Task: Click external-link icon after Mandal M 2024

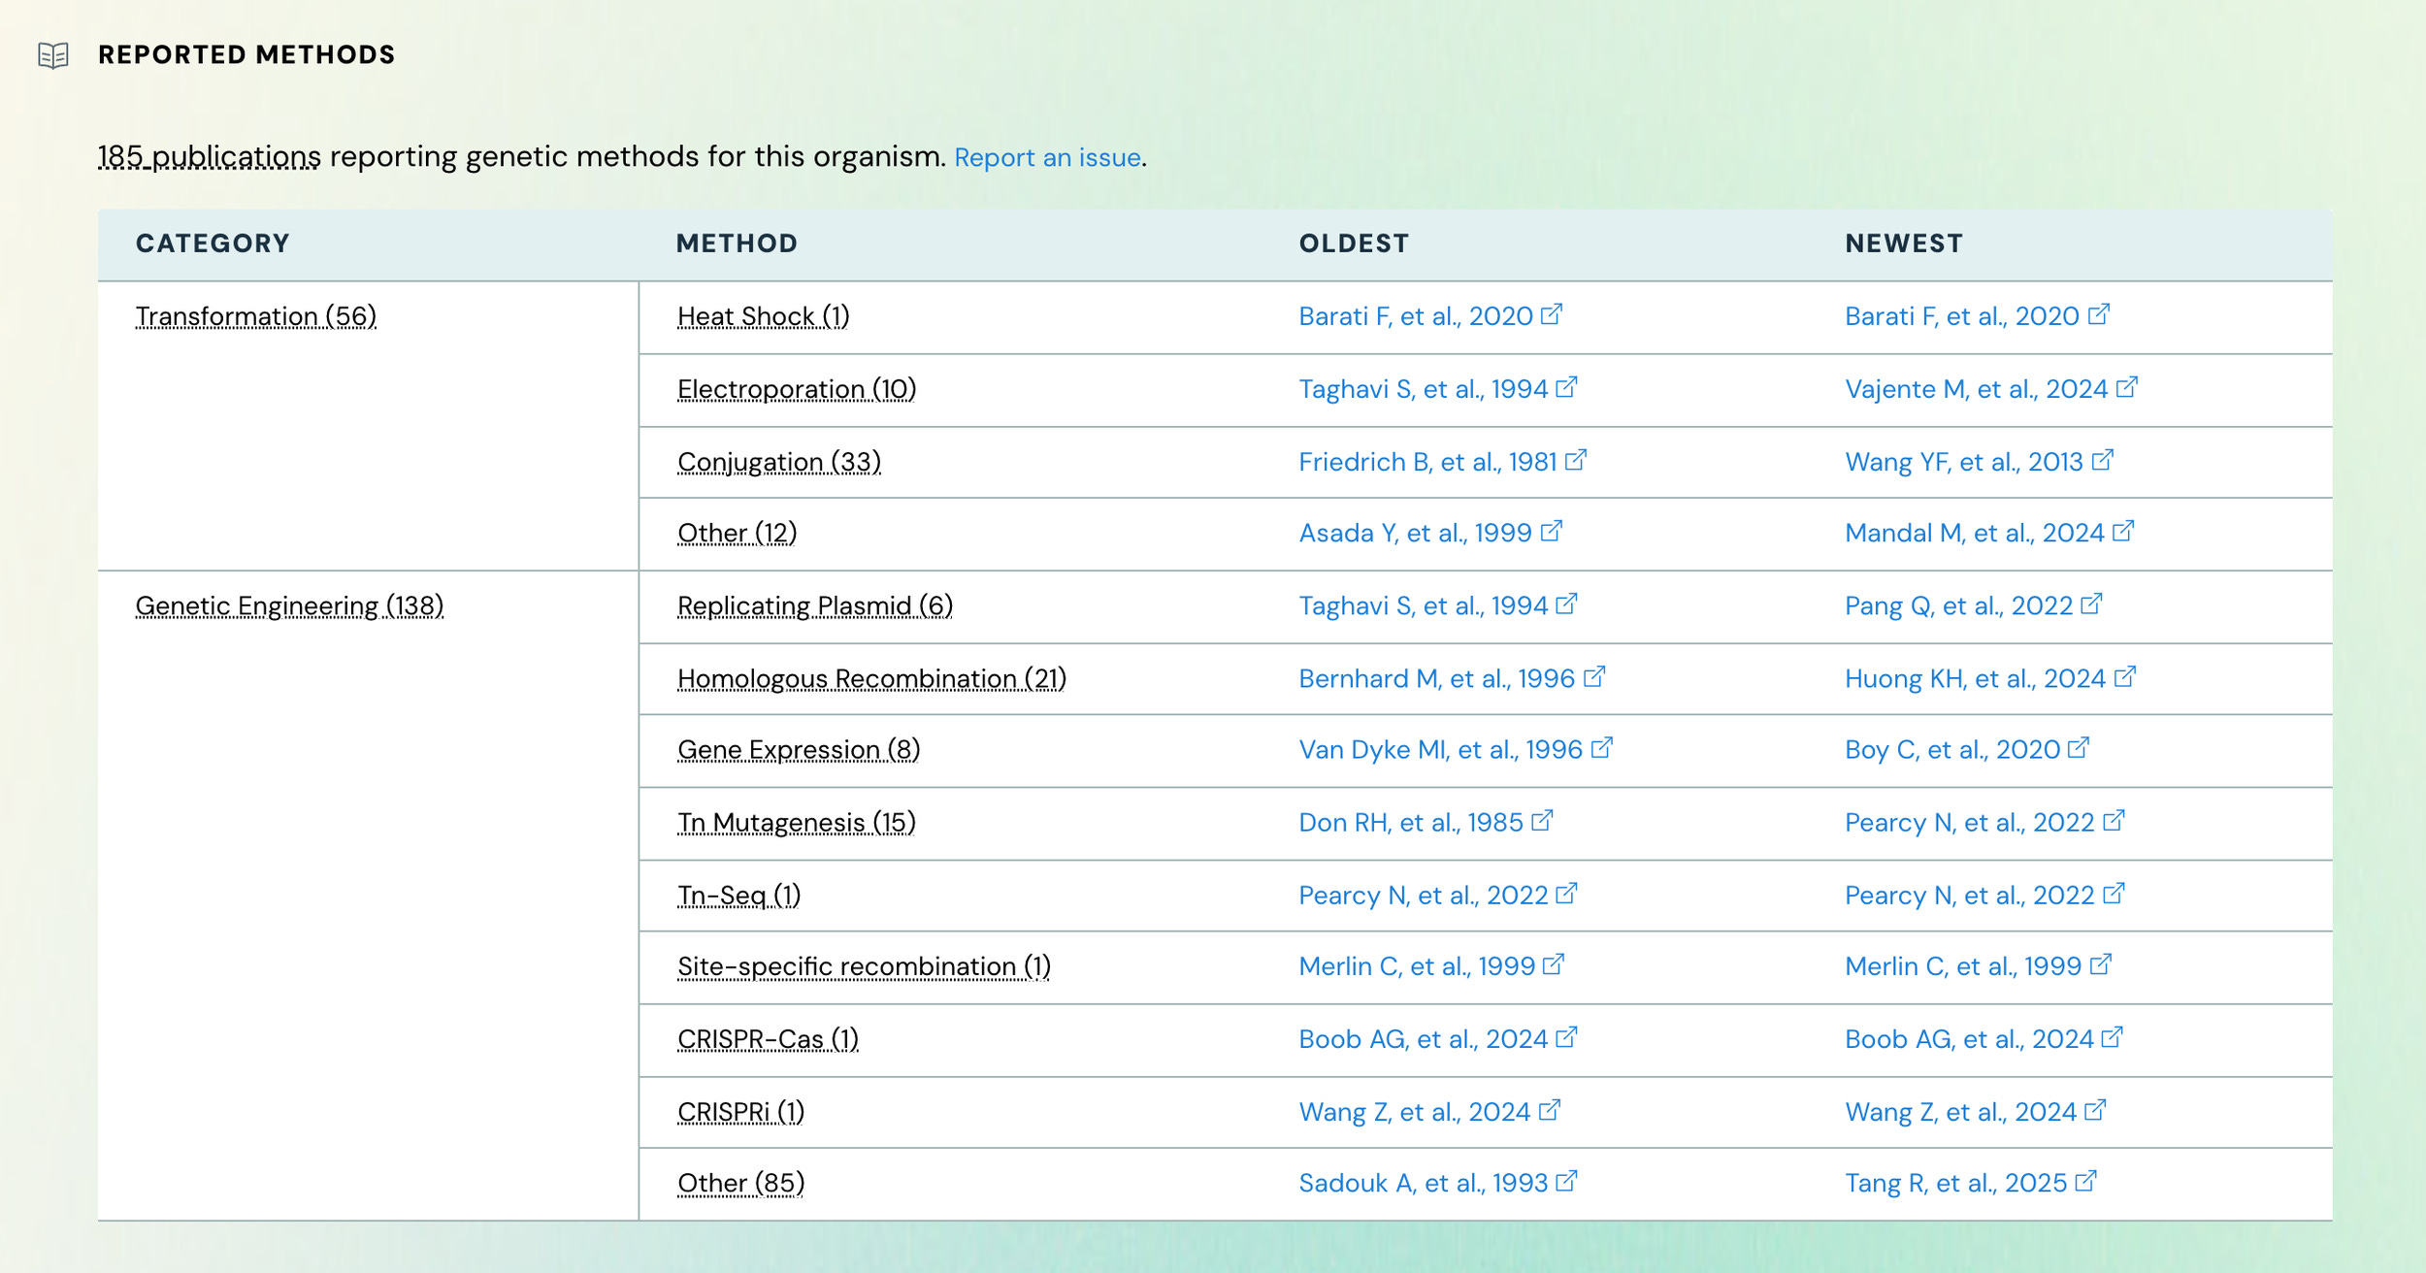Action: [2123, 531]
